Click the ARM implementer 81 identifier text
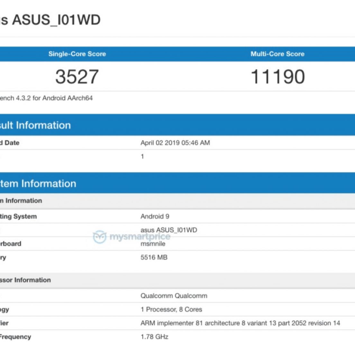 [x=240, y=323]
